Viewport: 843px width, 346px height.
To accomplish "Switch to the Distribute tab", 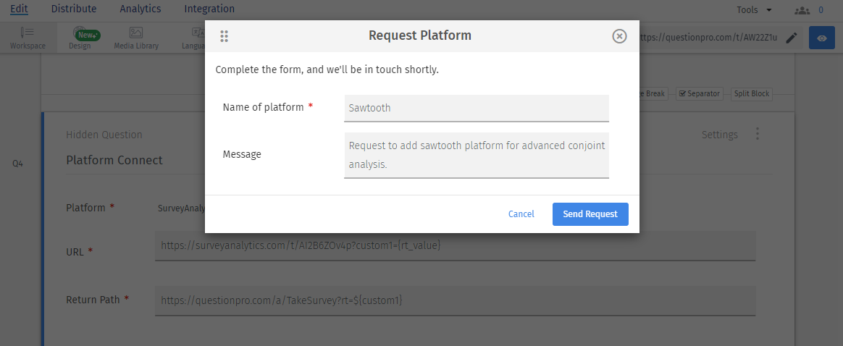I will coord(74,9).
